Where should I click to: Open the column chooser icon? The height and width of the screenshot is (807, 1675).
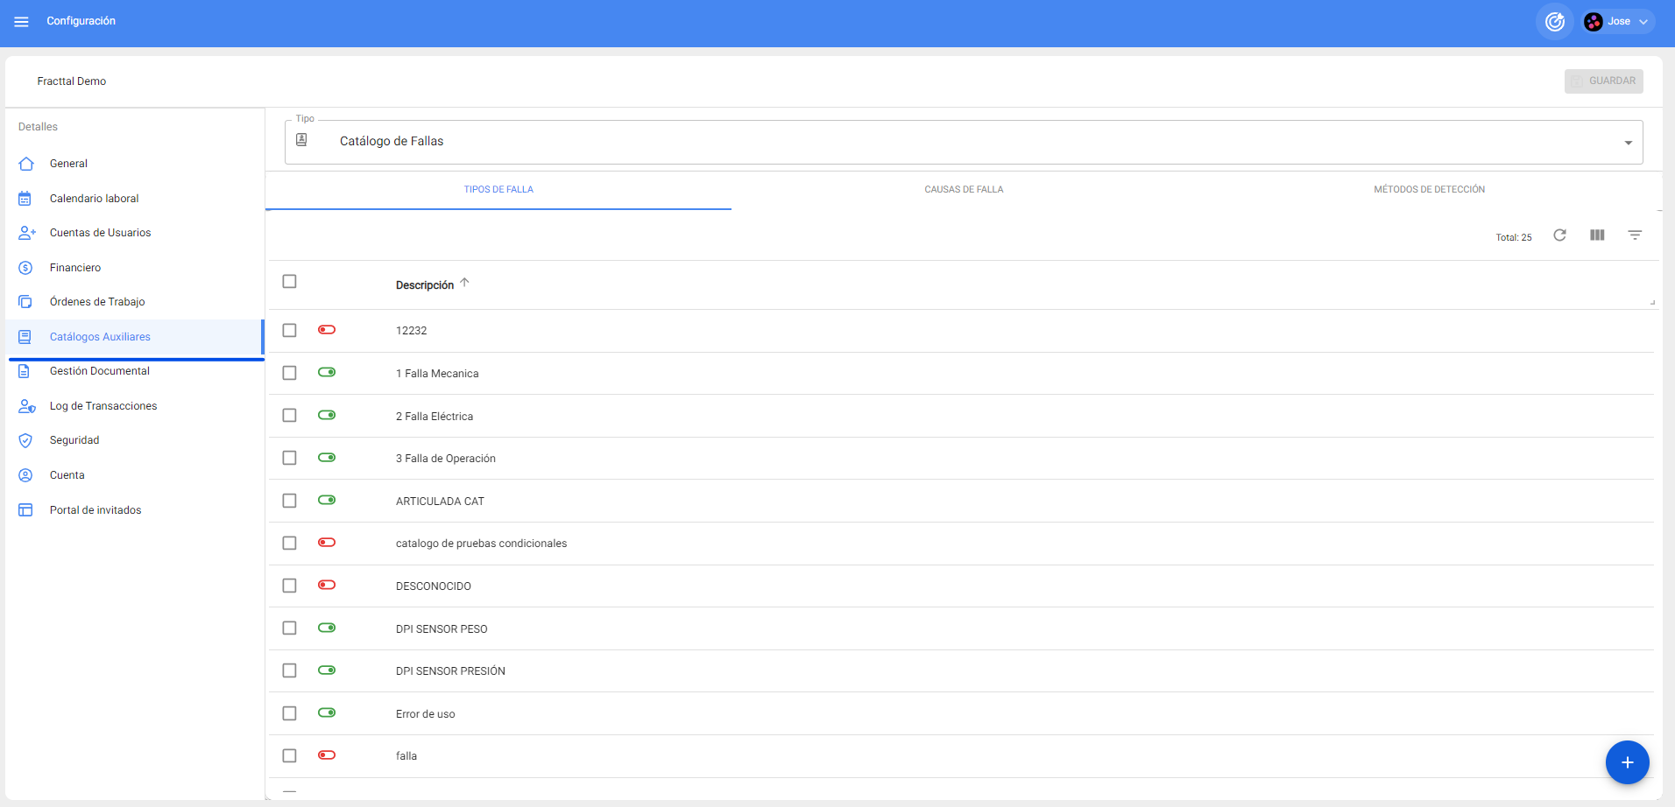(x=1597, y=235)
